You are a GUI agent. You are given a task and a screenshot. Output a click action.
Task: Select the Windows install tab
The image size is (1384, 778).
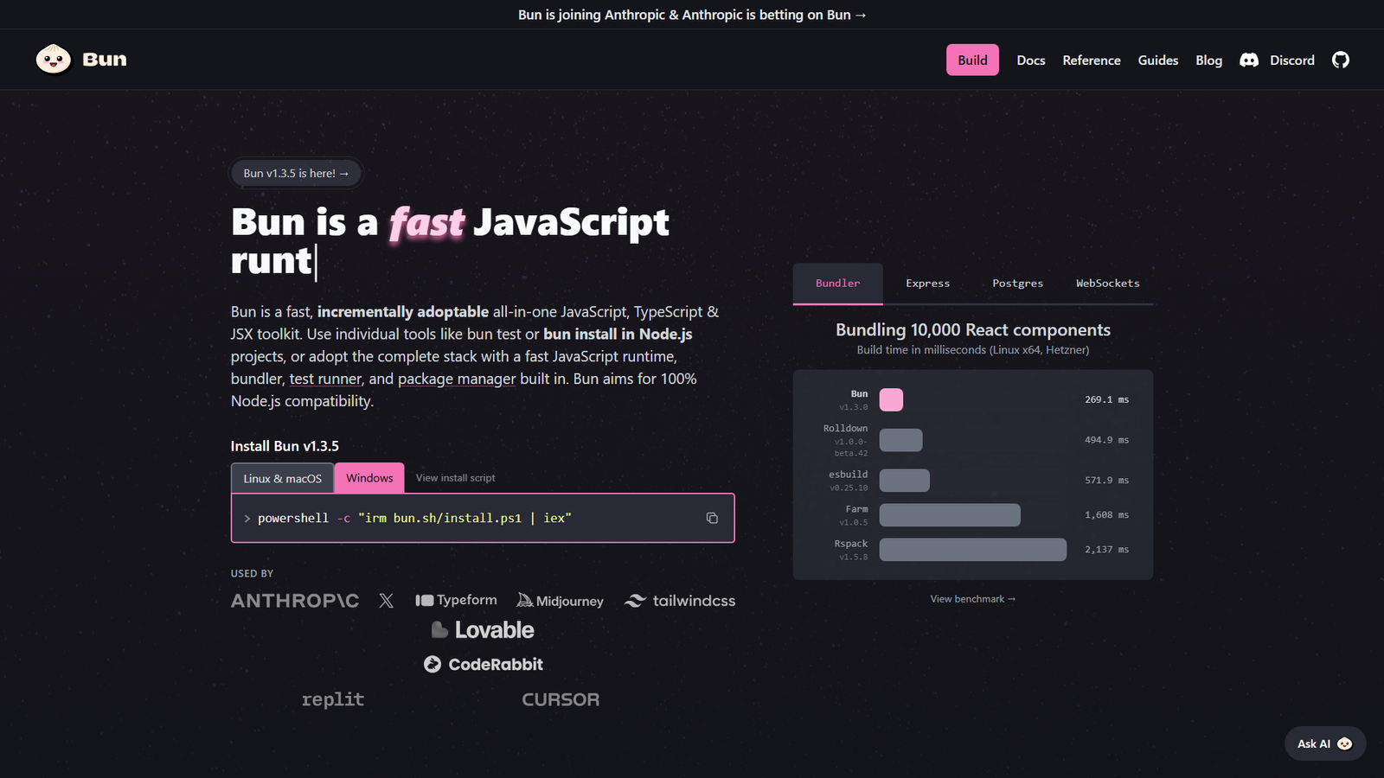click(x=369, y=478)
